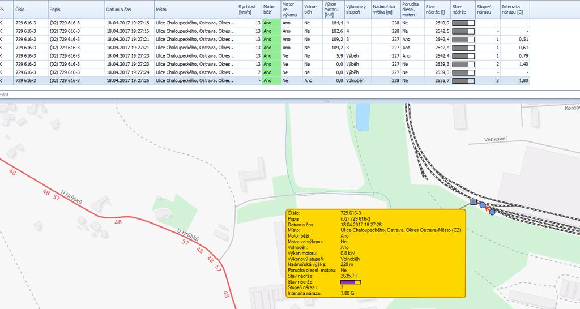Click the Intenzita nárazu [G] column header
580x309 pixels.
(x=515, y=10)
